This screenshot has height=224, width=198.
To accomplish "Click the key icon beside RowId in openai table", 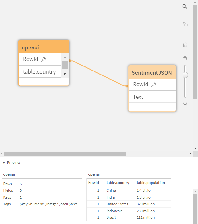I will [x=43, y=59].
